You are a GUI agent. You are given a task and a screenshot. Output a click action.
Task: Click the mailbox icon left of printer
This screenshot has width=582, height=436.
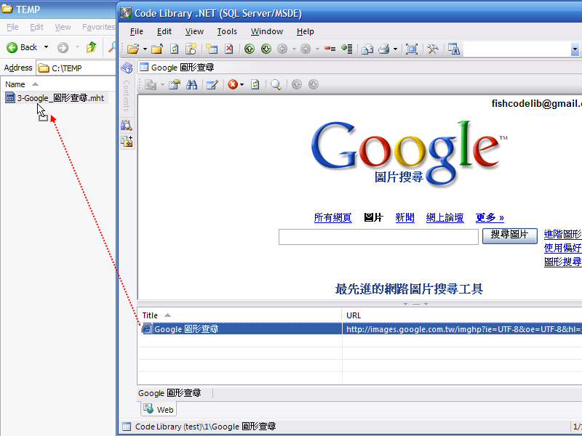367,49
